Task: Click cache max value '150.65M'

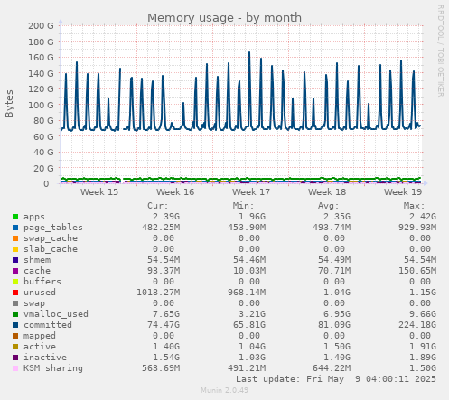Action: tap(417, 271)
